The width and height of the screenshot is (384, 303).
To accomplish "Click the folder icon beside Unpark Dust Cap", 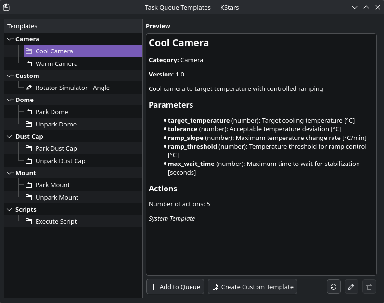I will tap(29, 161).
